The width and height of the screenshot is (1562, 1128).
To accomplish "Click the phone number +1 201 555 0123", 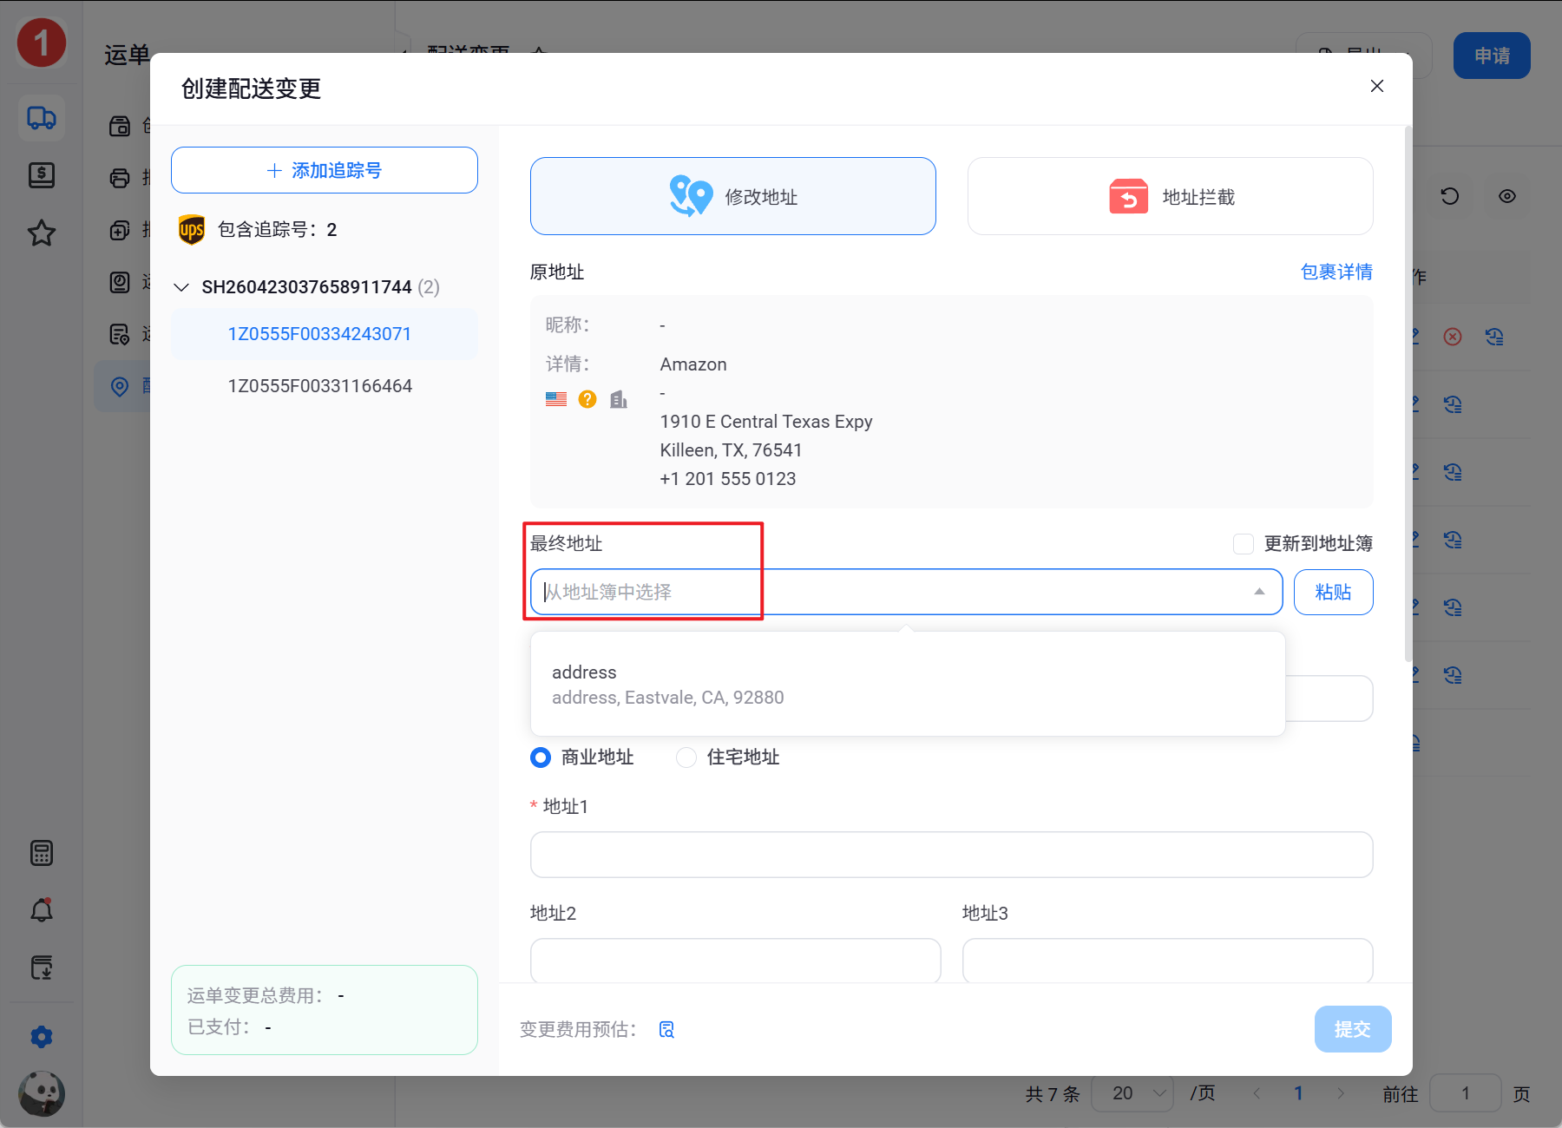I will pyautogui.click(x=728, y=479).
